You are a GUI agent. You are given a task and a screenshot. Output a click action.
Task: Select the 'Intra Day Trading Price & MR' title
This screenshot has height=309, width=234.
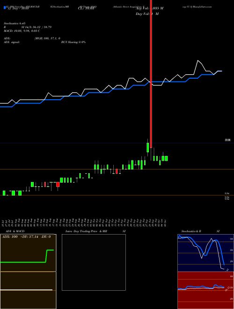pyautogui.click(x=86, y=231)
